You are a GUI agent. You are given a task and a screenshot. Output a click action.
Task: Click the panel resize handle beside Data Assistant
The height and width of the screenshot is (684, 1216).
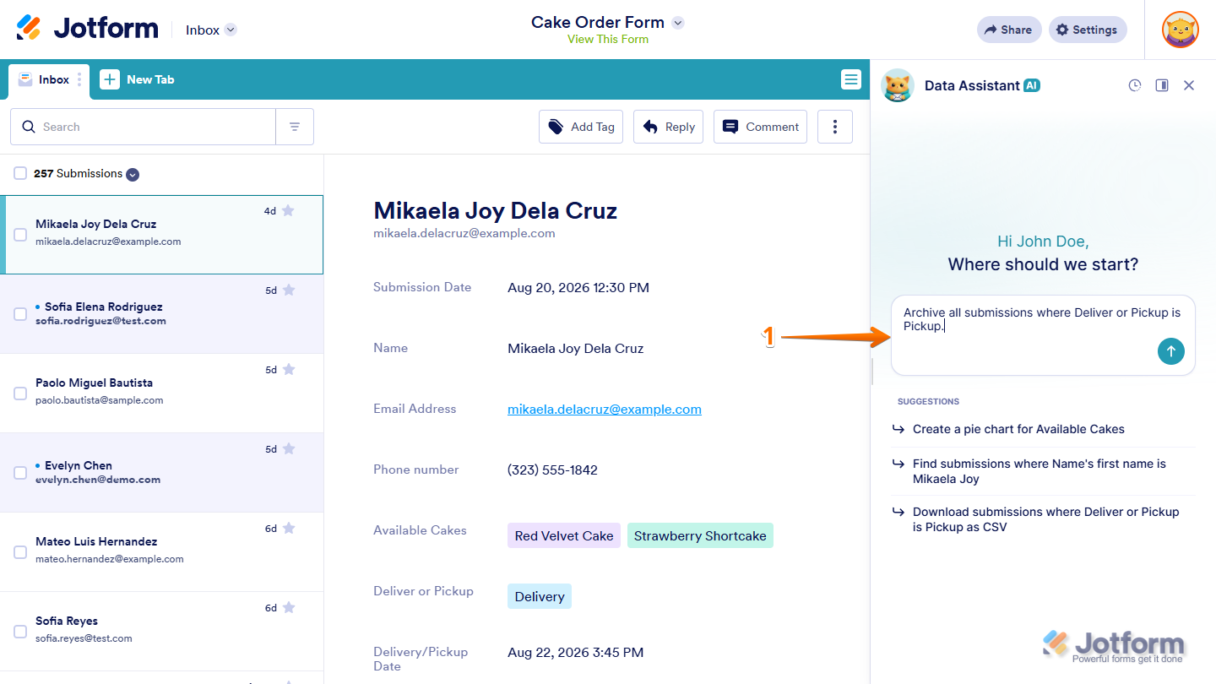click(871, 372)
